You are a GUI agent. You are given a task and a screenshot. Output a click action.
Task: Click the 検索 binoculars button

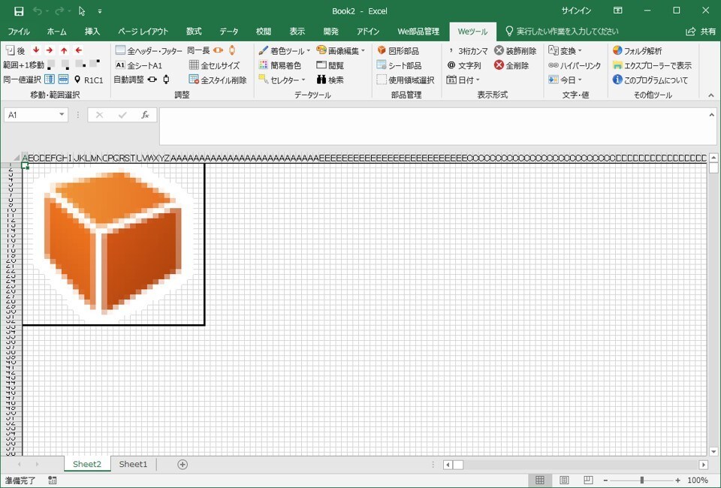pyautogui.click(x=330, y=80)
